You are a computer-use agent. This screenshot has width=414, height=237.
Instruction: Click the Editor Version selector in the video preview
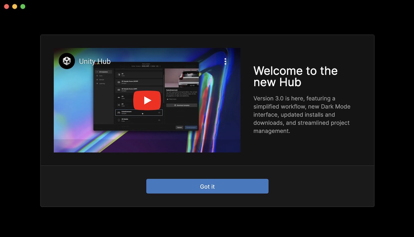(x=146, y=66)
